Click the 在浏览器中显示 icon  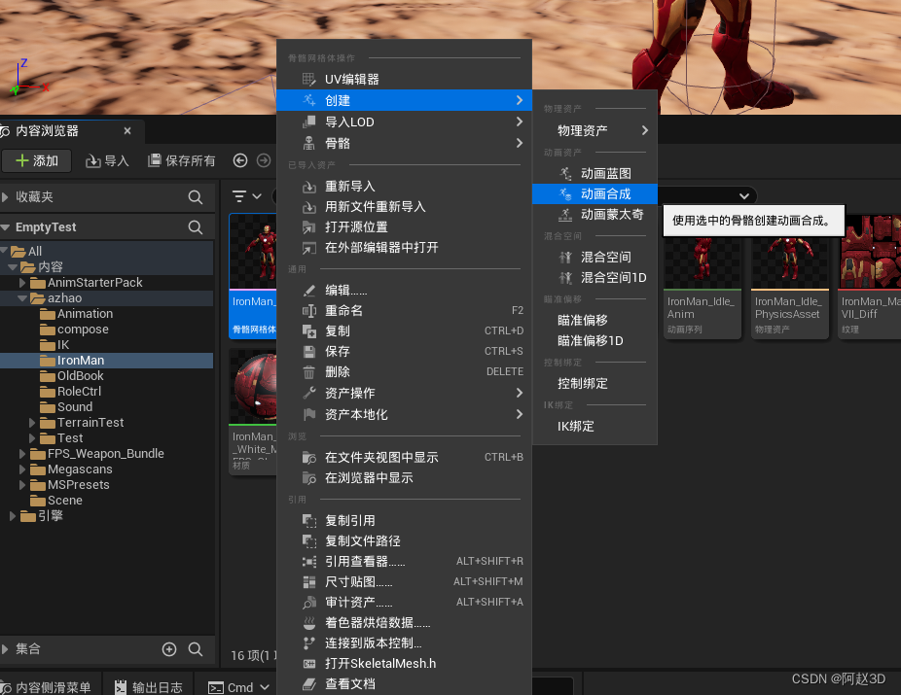click(309, 478)
